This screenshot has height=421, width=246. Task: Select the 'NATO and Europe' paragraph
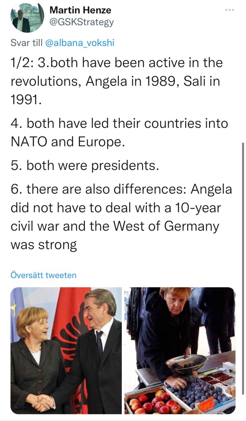119,132
